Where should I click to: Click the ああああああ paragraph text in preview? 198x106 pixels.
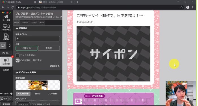(85, 22)
